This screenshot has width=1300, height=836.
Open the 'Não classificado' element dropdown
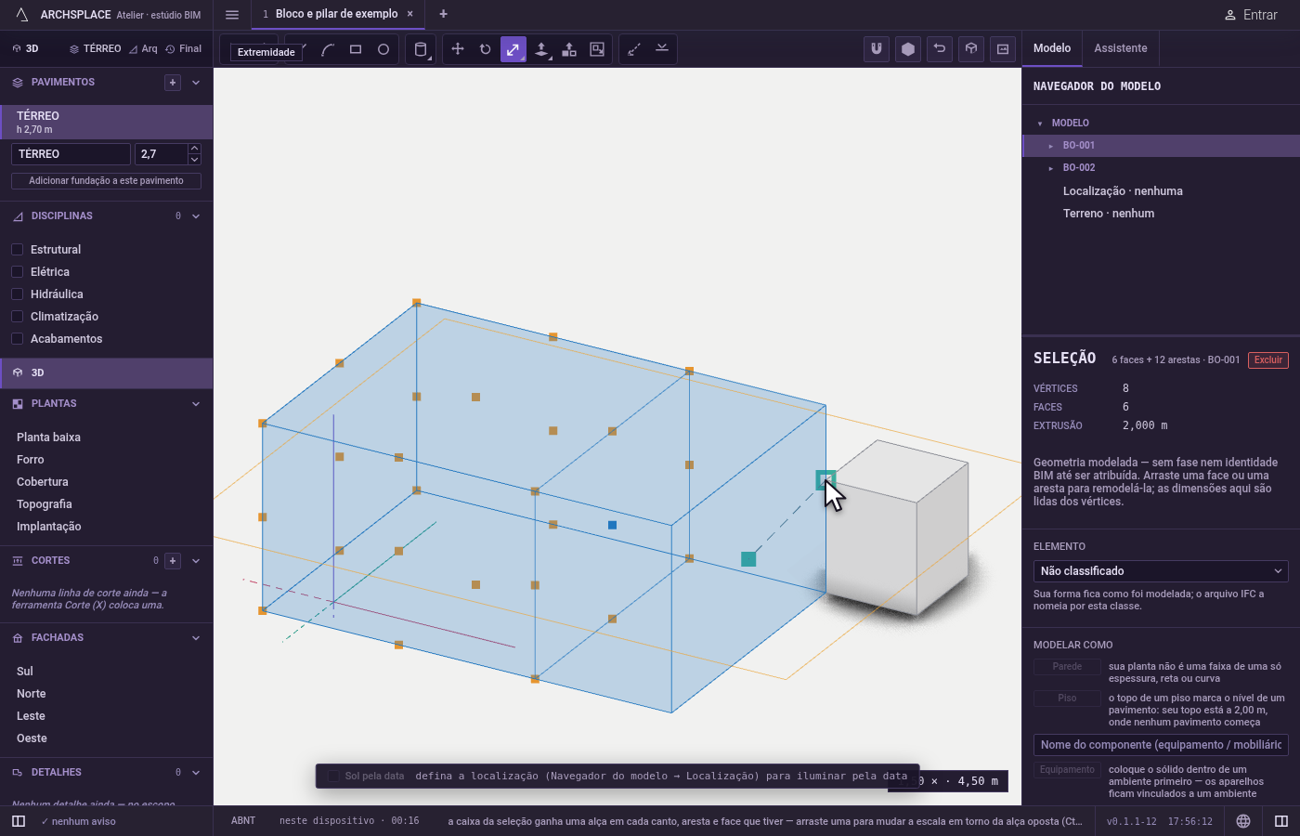pyautogui.click(x=1161, y=571)
